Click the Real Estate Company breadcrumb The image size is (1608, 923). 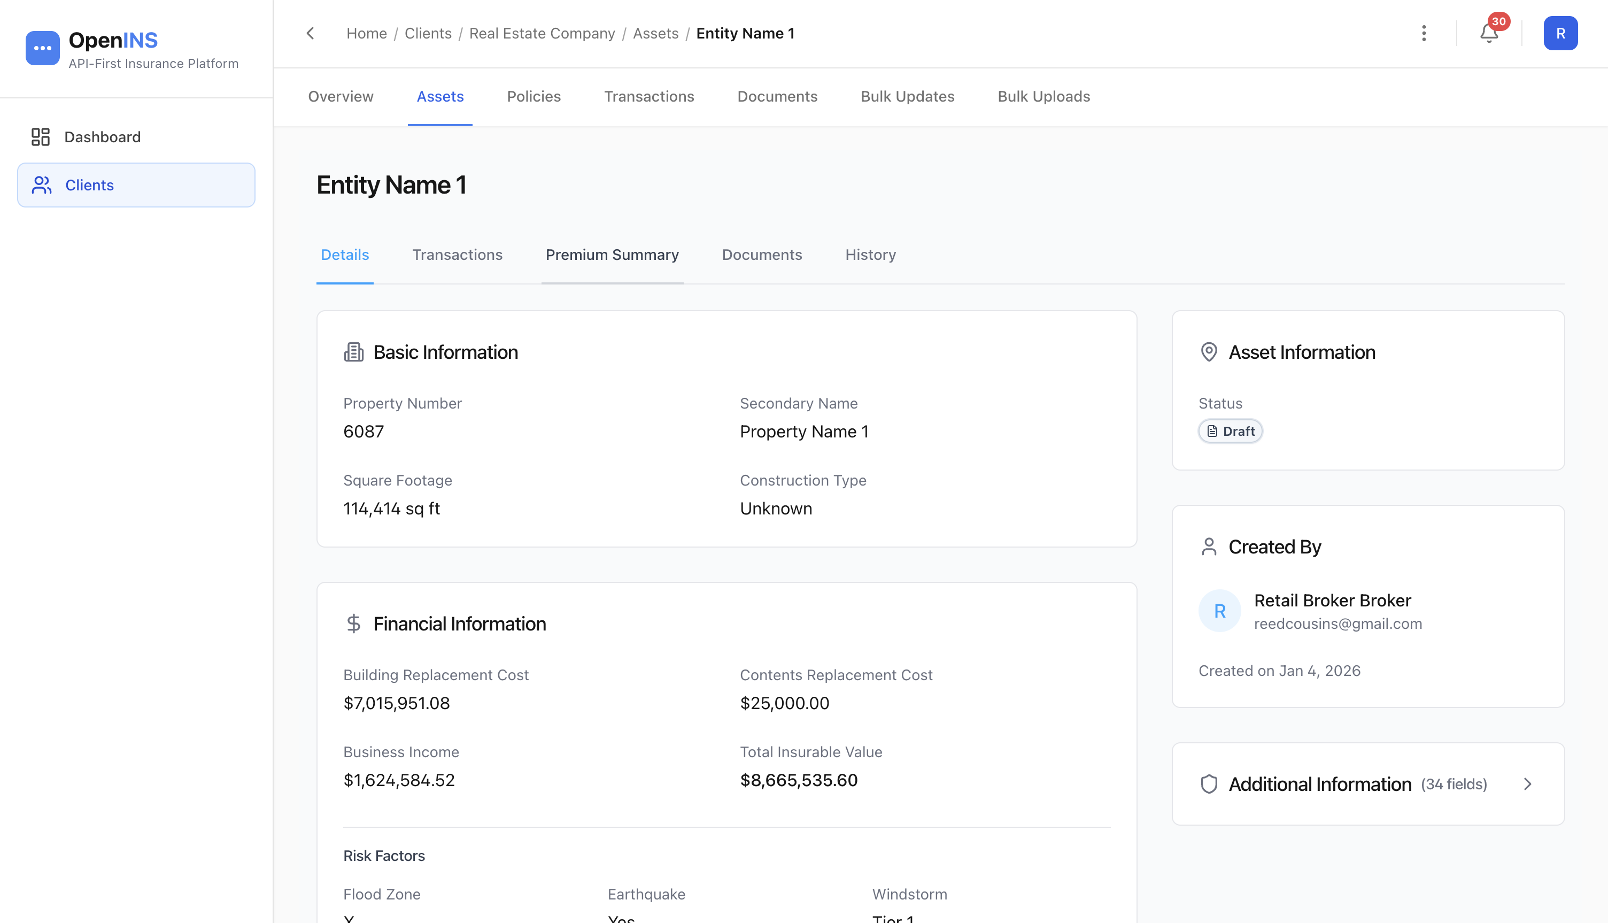[x=542, y=34]
